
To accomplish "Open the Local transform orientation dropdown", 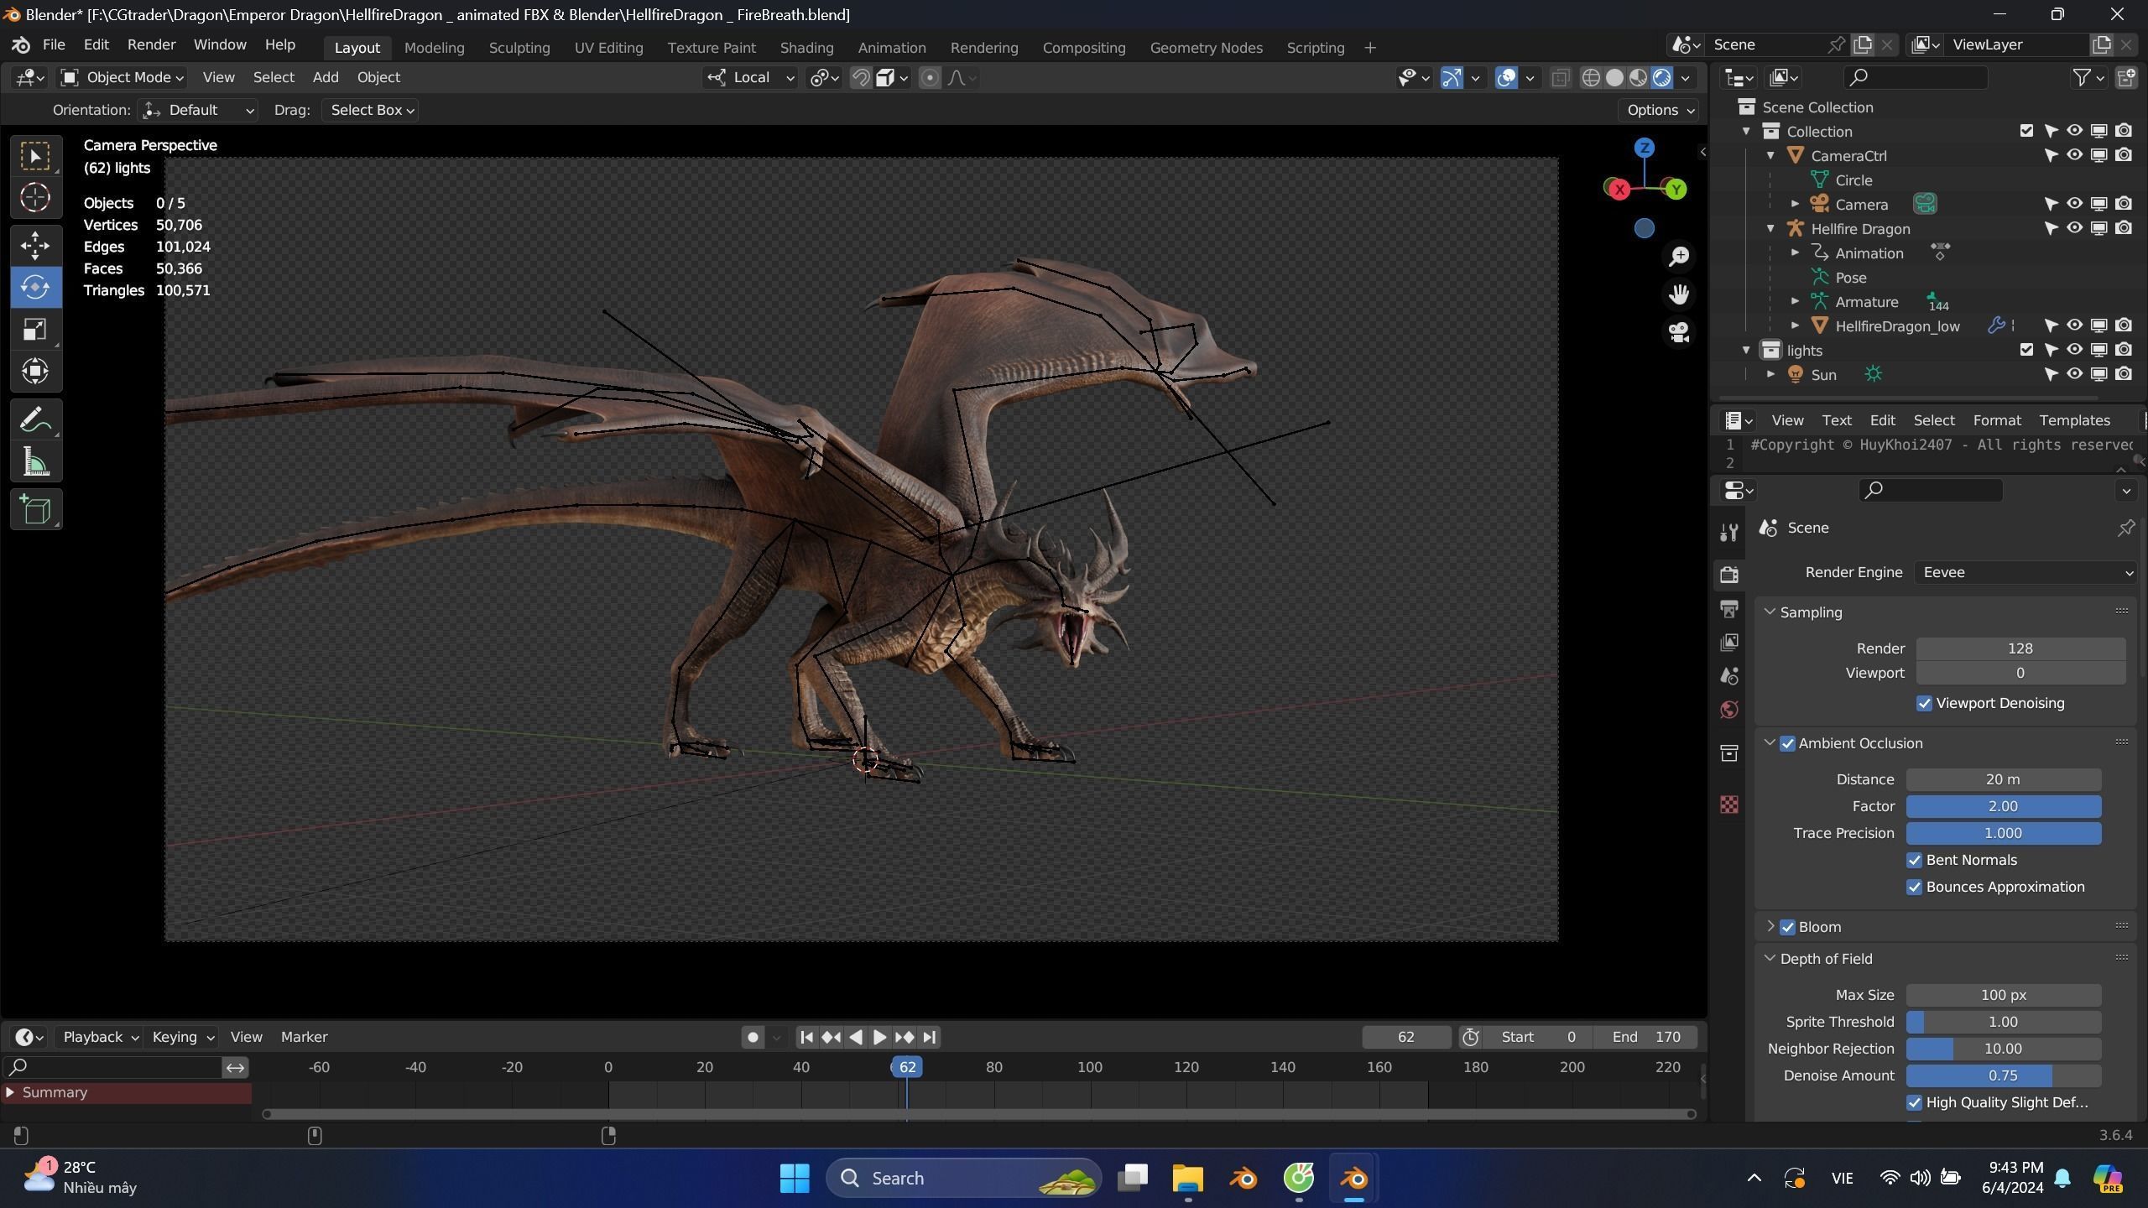I will pyautogui.click(x=750, y=78).
